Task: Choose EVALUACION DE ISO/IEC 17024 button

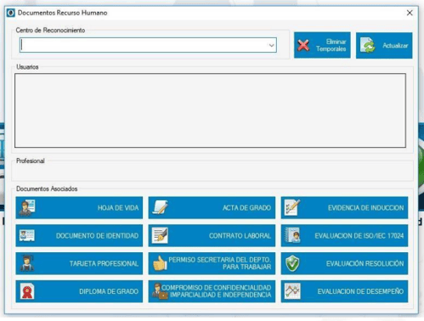Action: pos(344,235)
